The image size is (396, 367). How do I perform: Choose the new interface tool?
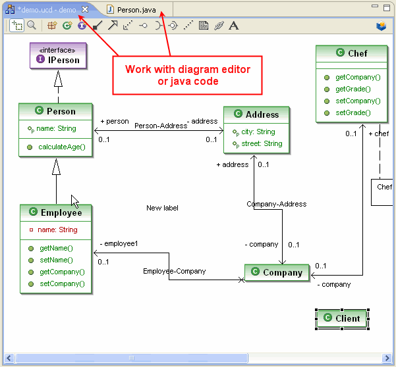82,26
